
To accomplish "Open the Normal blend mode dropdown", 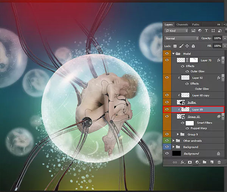I will coord(182,38).
